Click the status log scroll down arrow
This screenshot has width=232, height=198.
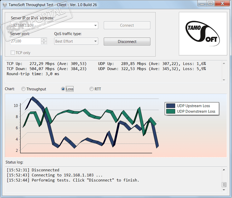[x=224, y=190]
